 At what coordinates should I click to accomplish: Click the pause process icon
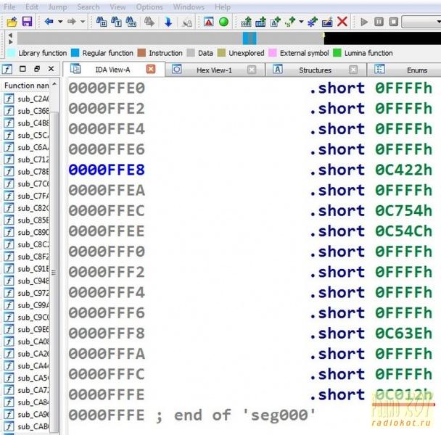point(379,22)
